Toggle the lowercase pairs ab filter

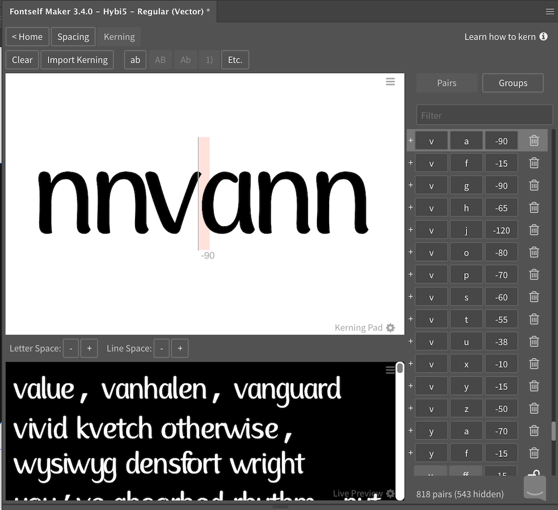[135, 60]
